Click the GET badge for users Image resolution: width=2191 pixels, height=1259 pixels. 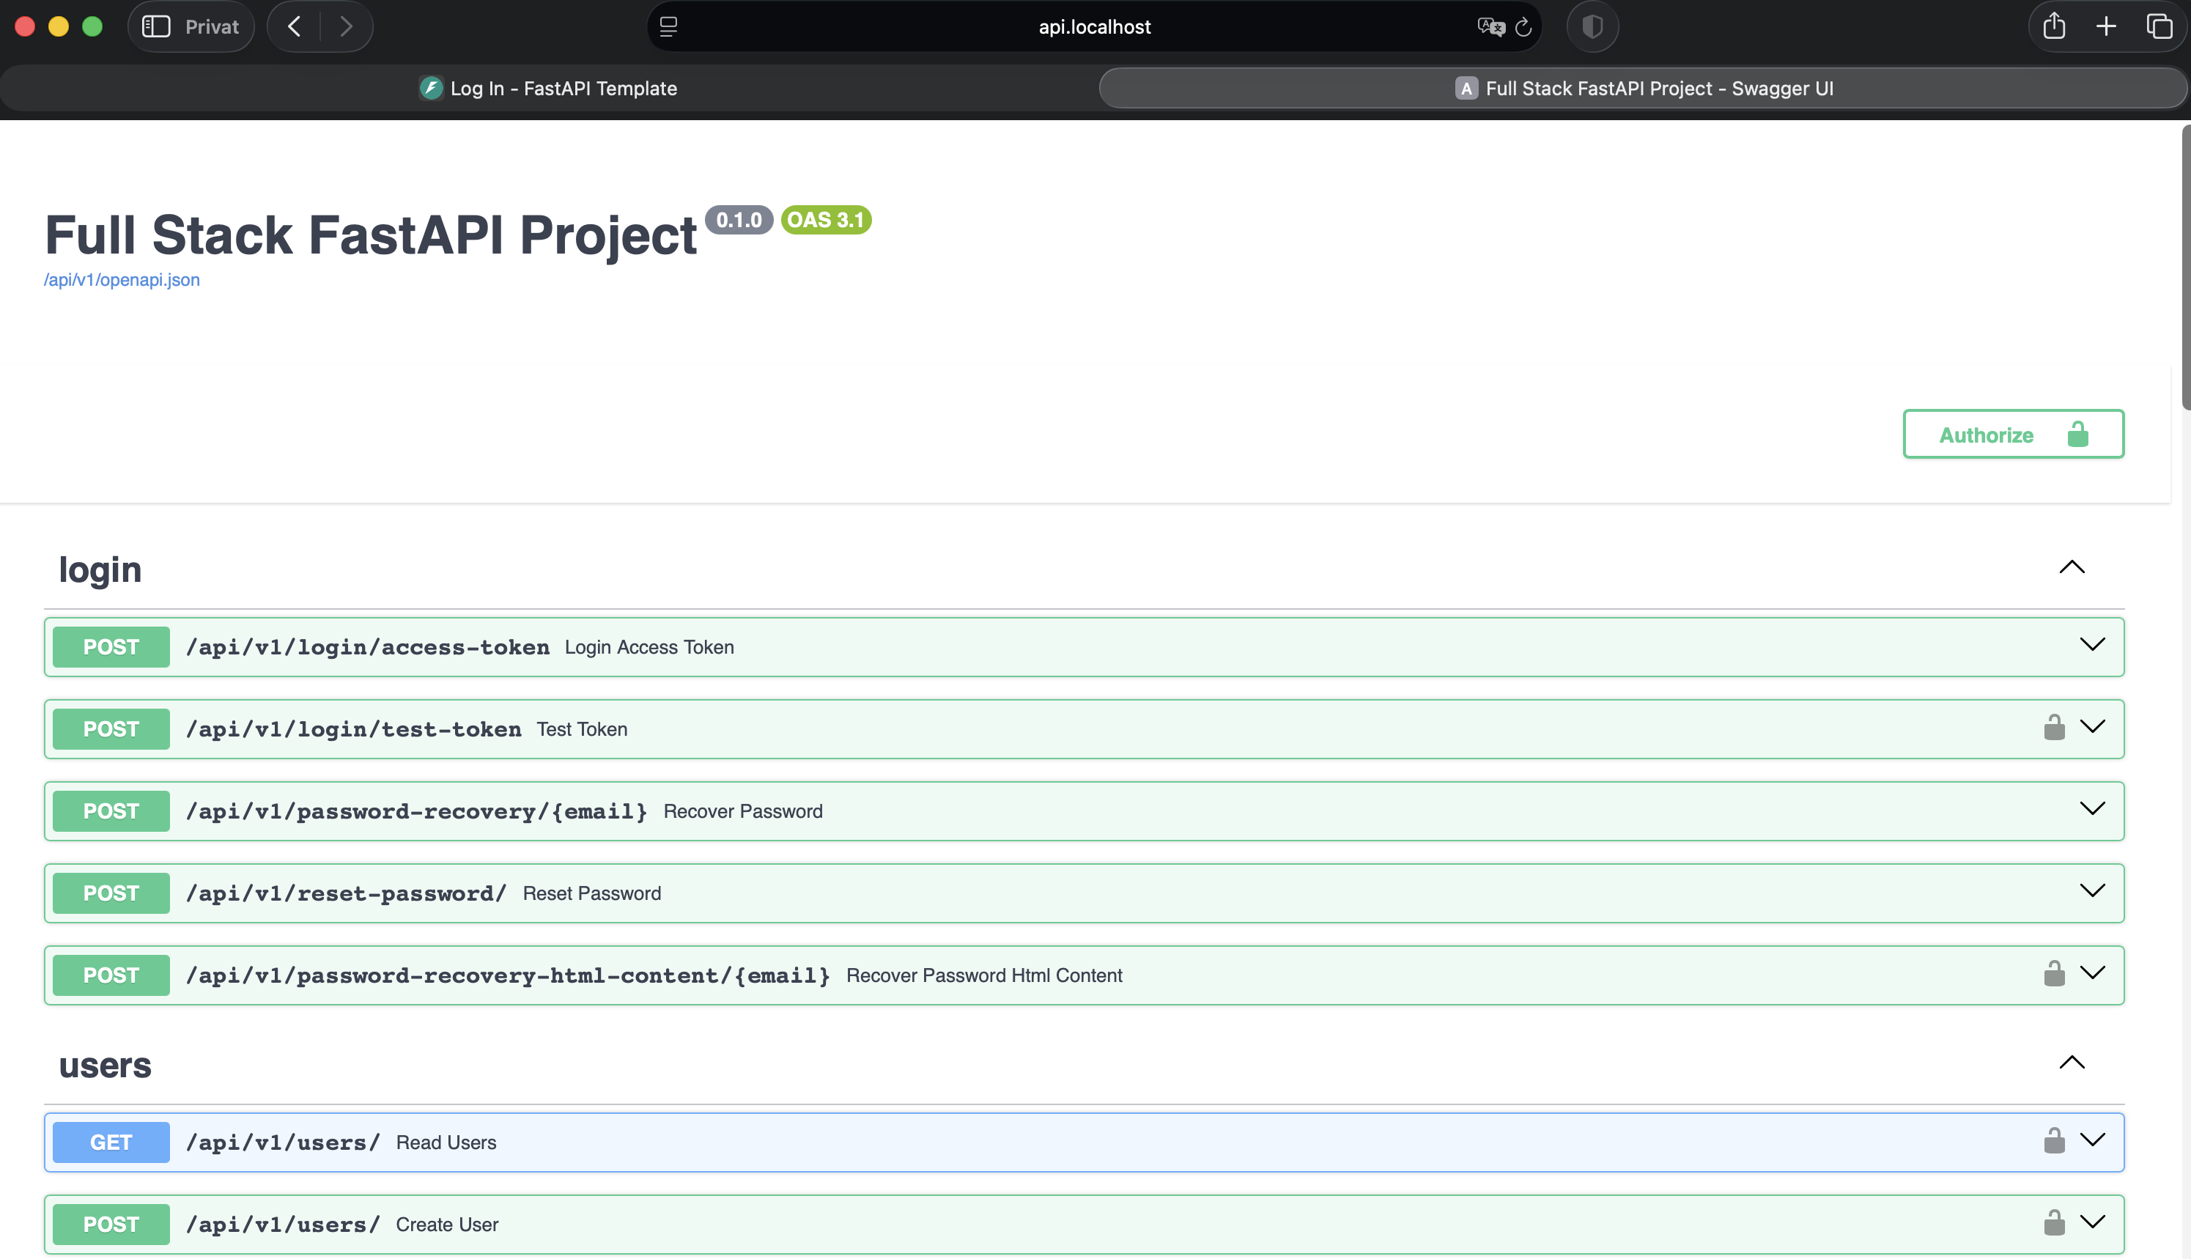click(x=111, y=1142)
